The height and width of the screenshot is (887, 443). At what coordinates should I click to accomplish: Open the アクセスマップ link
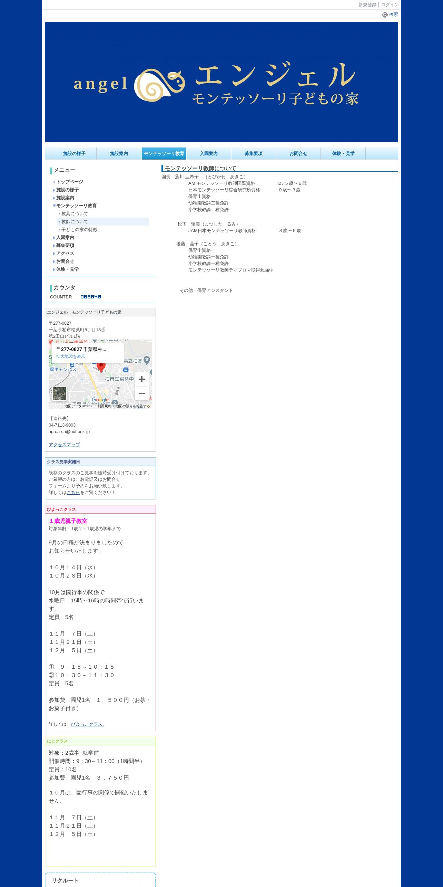[x=64, y=445]
